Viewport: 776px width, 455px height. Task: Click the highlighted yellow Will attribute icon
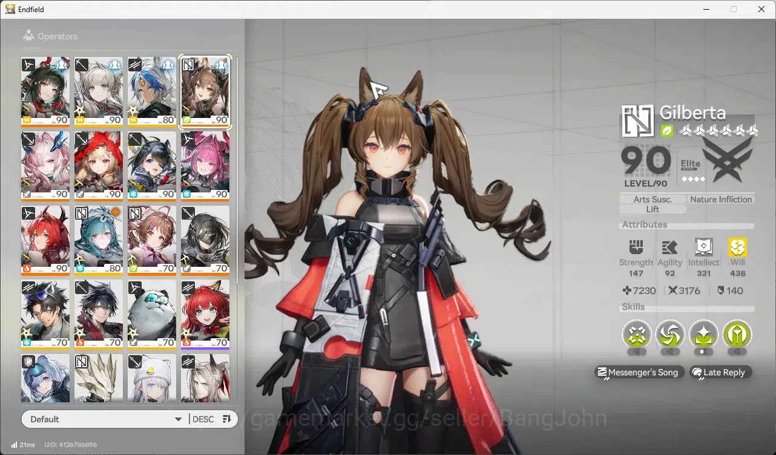(x=737, y=247)
